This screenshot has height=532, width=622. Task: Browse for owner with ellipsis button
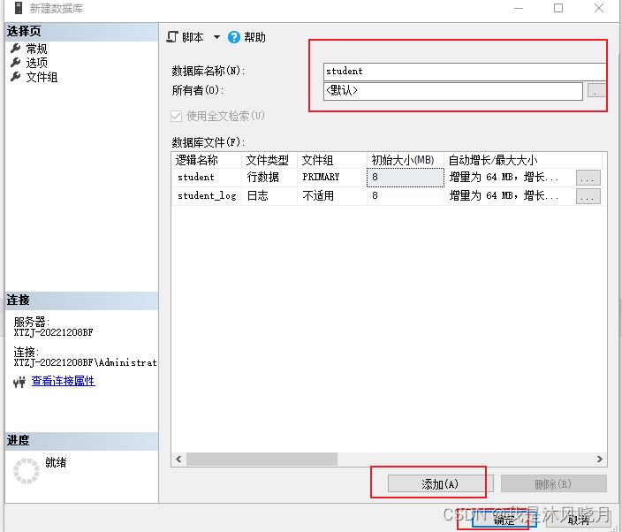pos(596,90)
